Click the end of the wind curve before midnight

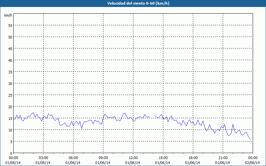point(251,139)
